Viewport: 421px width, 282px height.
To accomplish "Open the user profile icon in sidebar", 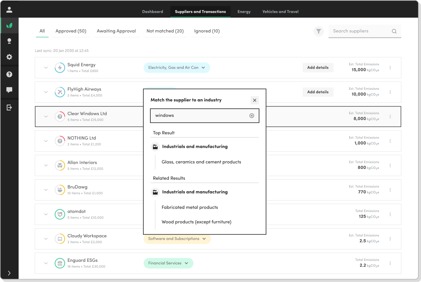I will pos(9,10).
